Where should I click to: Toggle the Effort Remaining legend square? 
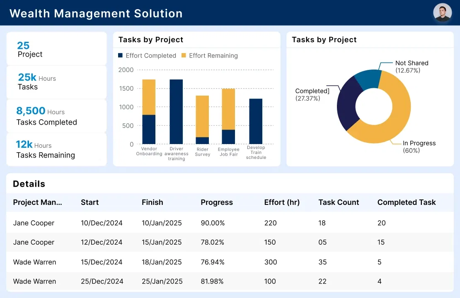click(x=184, y=55)
